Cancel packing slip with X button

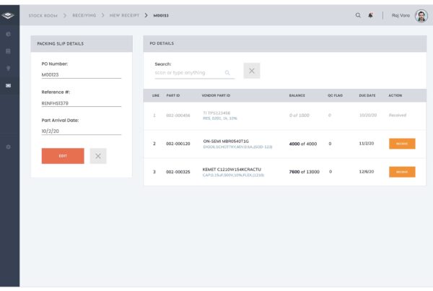98,155
